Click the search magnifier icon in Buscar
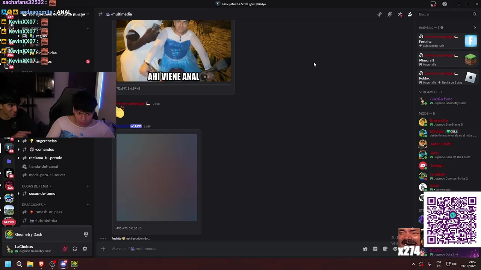Viewport: 481px width, 270px height. [x=474, y=14]
